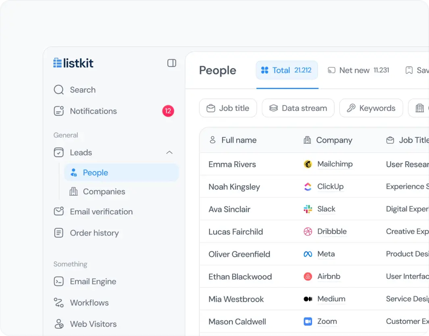Select the Oliver Greenfield name cell
Image resolution: width=429 pixels, height=336 pixels.
click(x=239, y=254)
